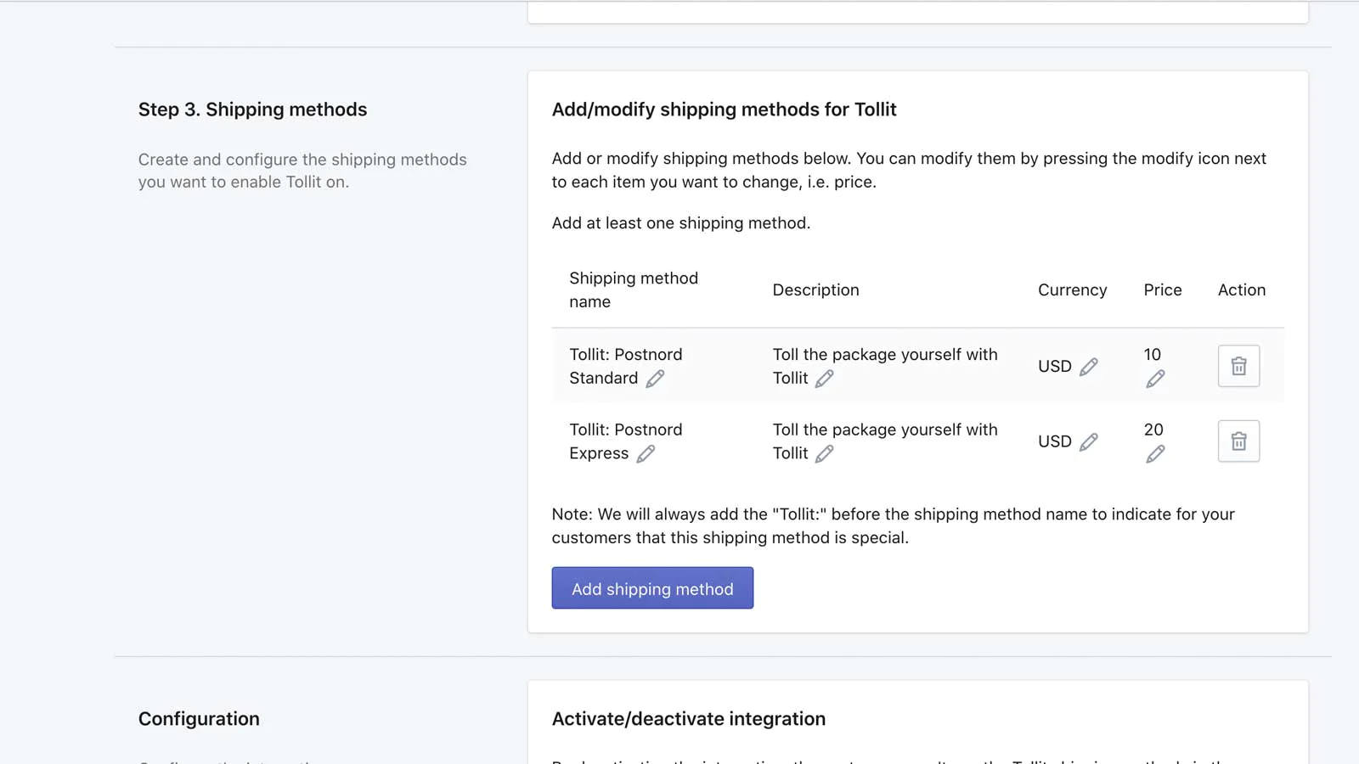The image size is (1359, 764).
Task: Click pencil icon under price 10
Action: coord(1154,379)
